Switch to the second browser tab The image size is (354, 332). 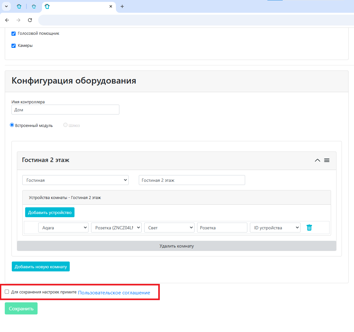tap(34, 6)
